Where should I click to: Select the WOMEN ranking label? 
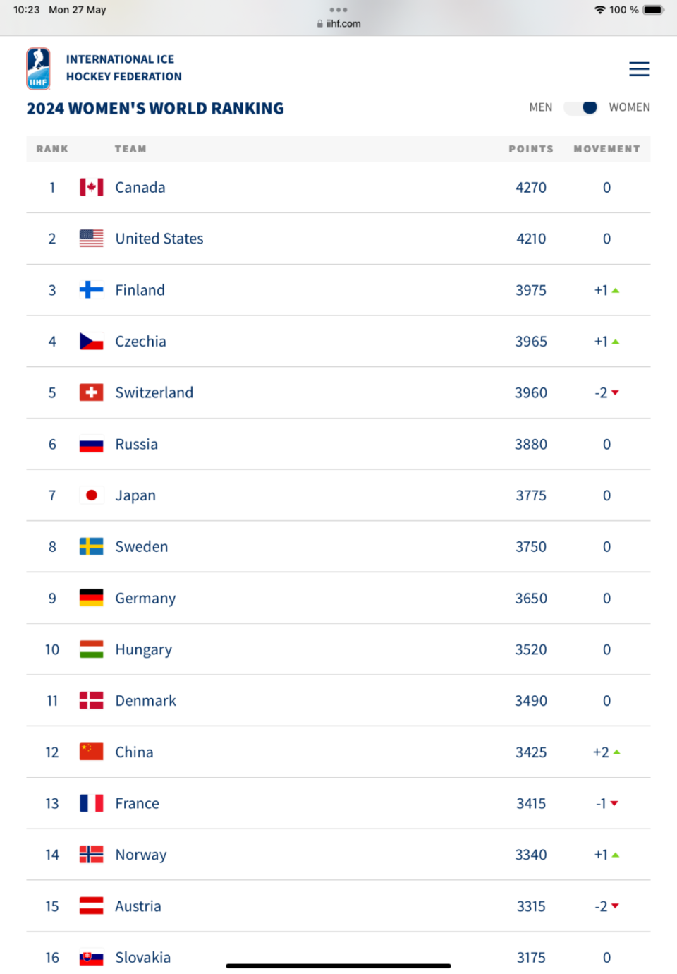(629, 107)
